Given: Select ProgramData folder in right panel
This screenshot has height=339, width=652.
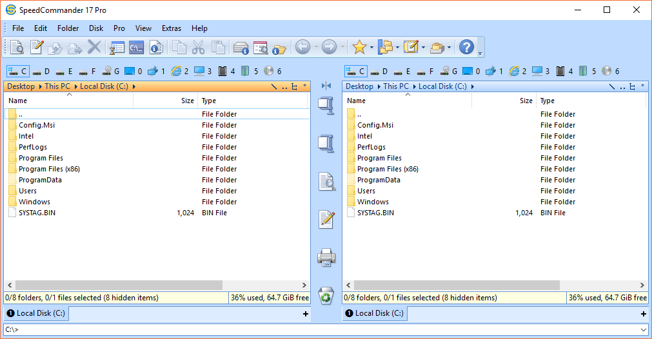Looking at the screenshot, I should click(379, 180).
